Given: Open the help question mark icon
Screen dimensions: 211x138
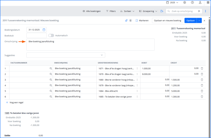Looking at the screenshot, I should pyautogui.click(x=193, y=3).
